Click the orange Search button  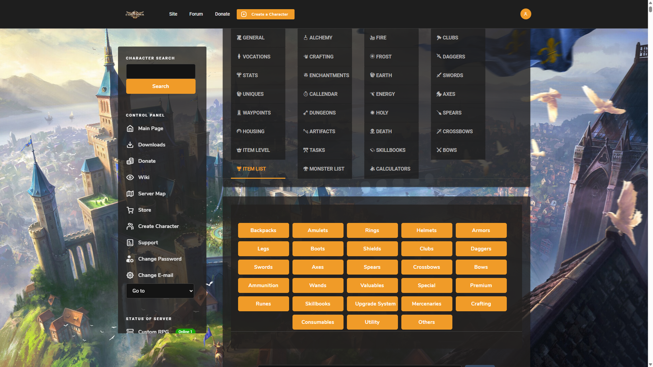pos(161,86)
